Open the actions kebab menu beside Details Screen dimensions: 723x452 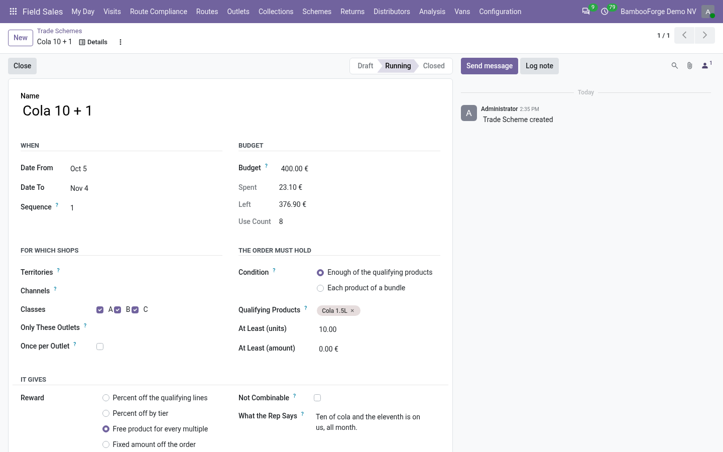pyautogui.click(x=120, y=42)
